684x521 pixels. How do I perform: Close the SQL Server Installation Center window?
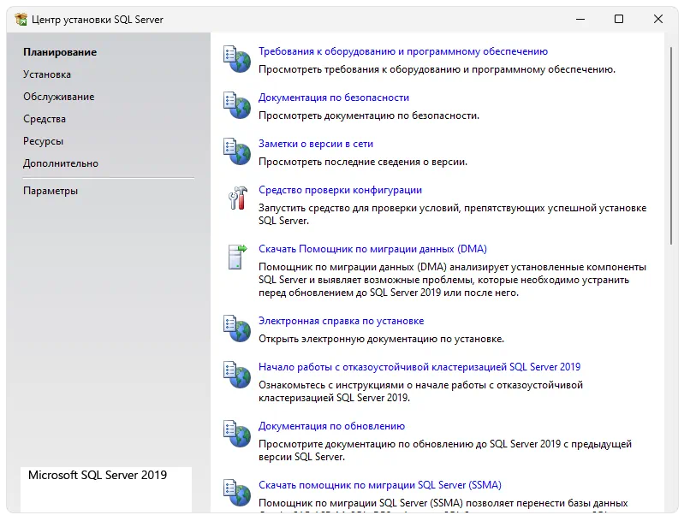pos(658,19)
